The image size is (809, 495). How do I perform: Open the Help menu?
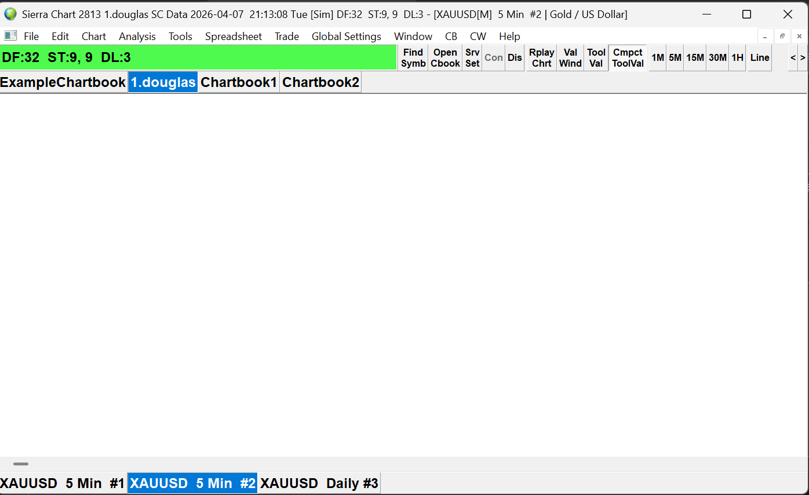(509, 37)
